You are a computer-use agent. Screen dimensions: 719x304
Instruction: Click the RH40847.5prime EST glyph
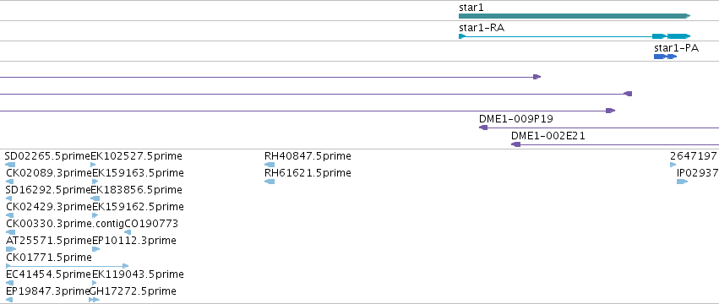pos(270,165)
